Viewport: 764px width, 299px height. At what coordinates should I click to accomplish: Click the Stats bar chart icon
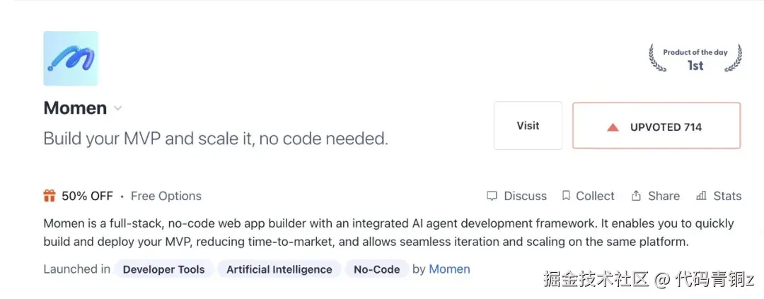coord(701,196)
